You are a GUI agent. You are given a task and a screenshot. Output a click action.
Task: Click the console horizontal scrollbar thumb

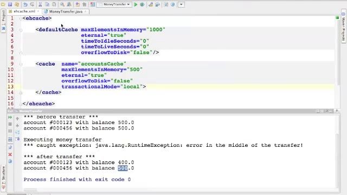(30, 190)
